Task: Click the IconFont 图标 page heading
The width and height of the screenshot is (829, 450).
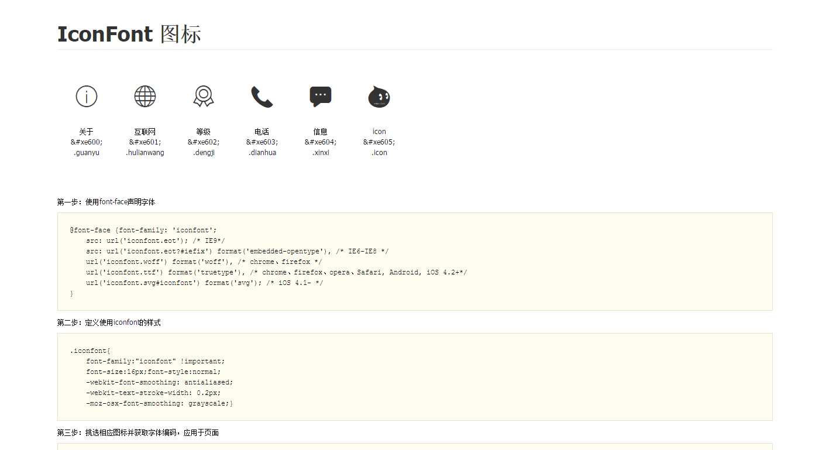Action: pos(129,34)
